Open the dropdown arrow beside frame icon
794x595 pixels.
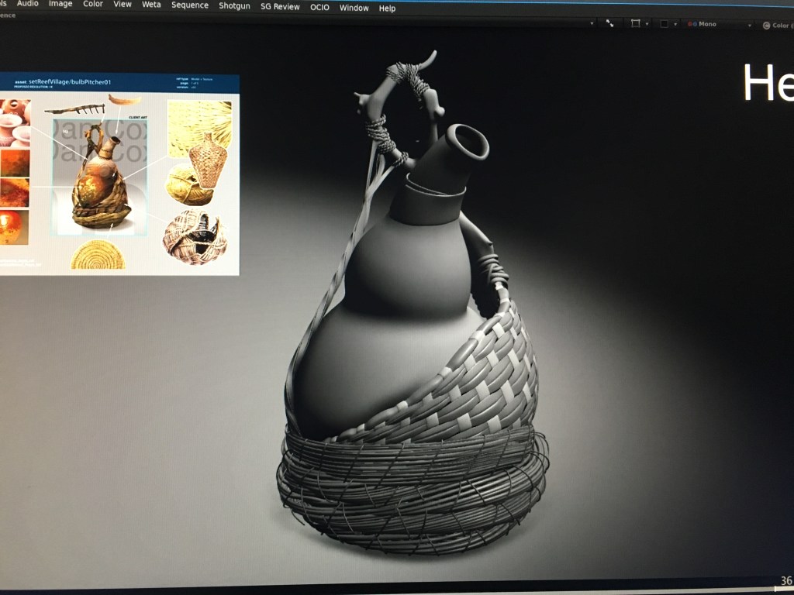pos(648,24)
